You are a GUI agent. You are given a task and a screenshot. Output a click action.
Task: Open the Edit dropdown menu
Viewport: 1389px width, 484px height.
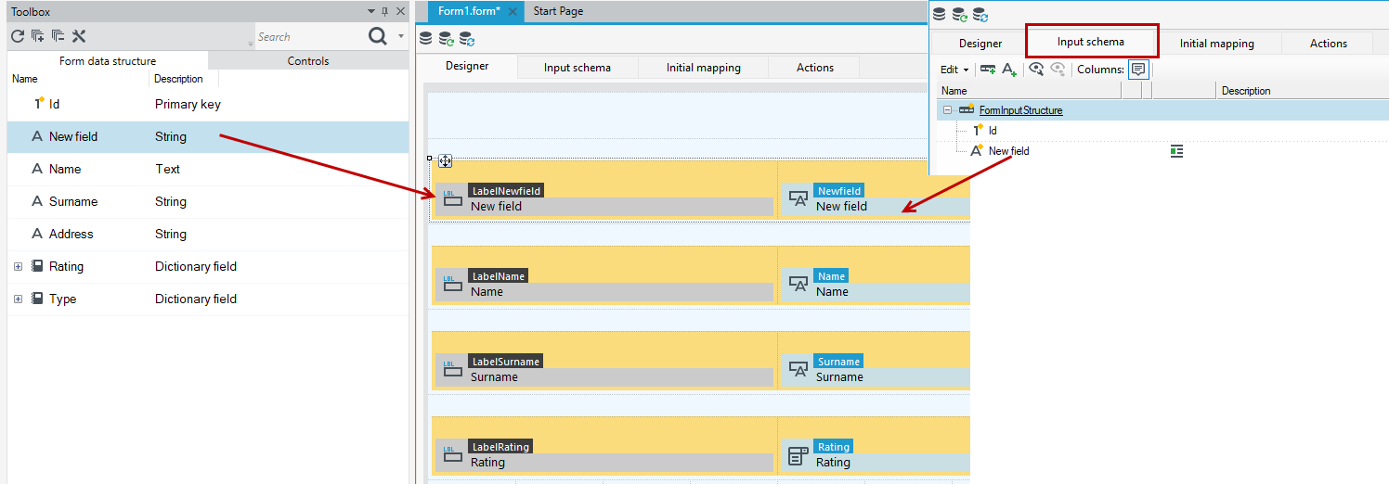point(954,70)
